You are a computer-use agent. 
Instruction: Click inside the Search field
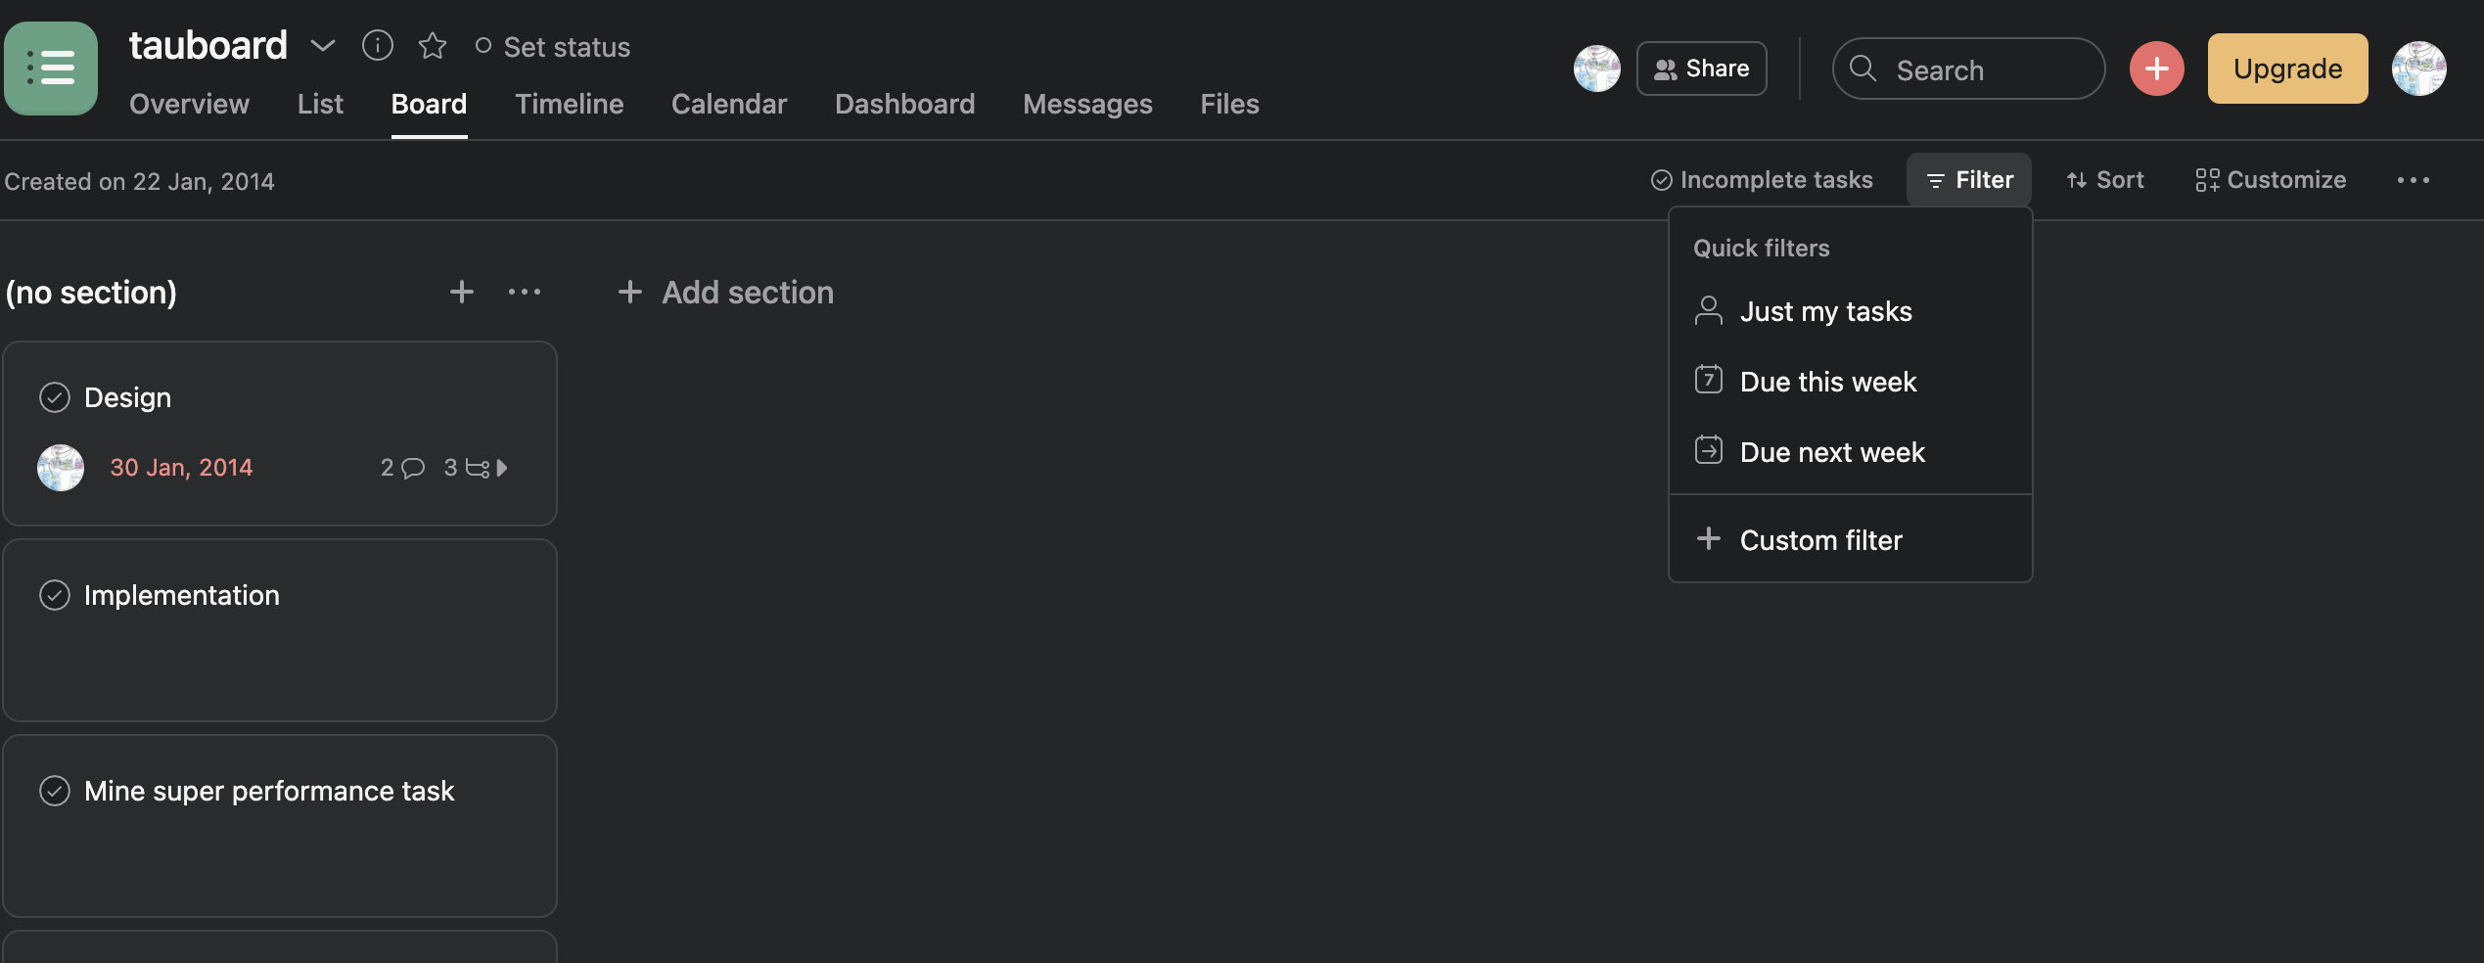pyautogui.click(x=1967, y=69)
